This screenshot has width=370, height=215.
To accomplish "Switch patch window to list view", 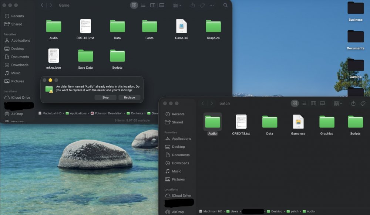I will [304, 103].
